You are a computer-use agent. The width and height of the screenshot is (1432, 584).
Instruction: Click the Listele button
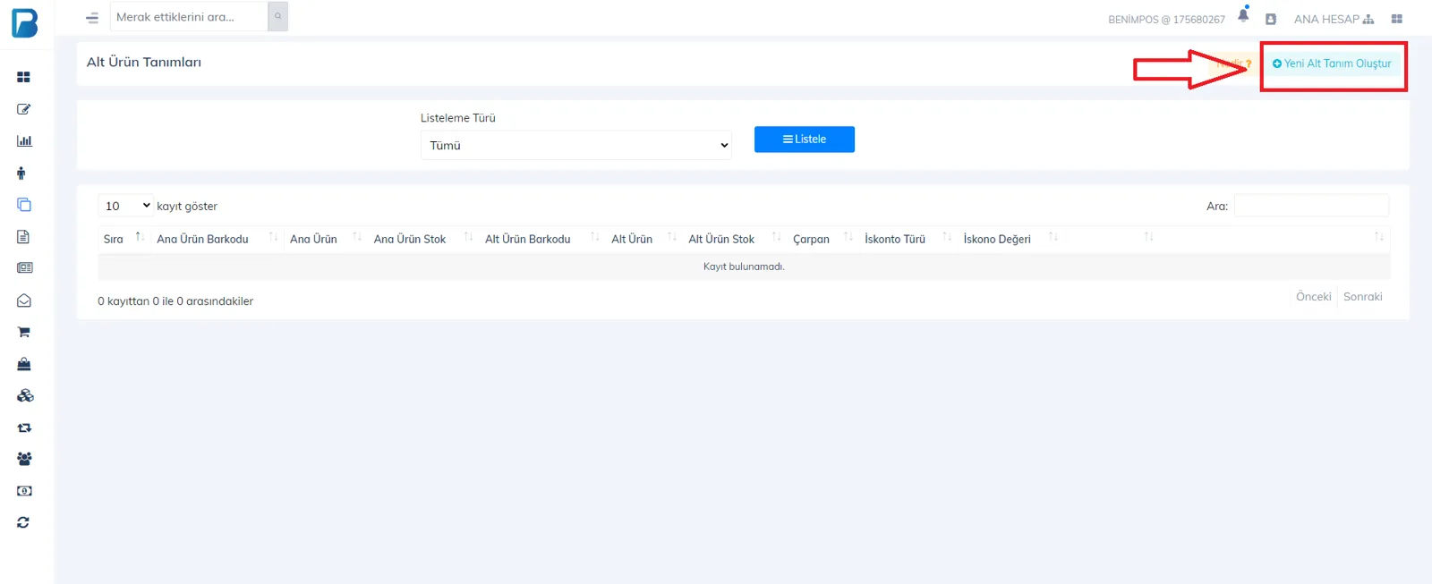pyautogui.click(x=805, y=140)
